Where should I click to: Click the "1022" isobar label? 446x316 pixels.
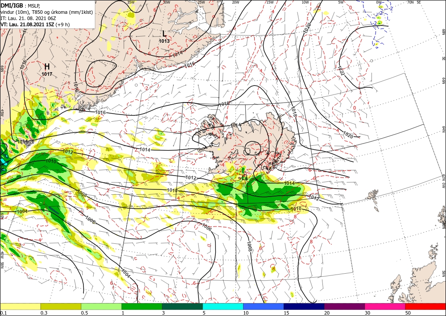click(341, 70)
